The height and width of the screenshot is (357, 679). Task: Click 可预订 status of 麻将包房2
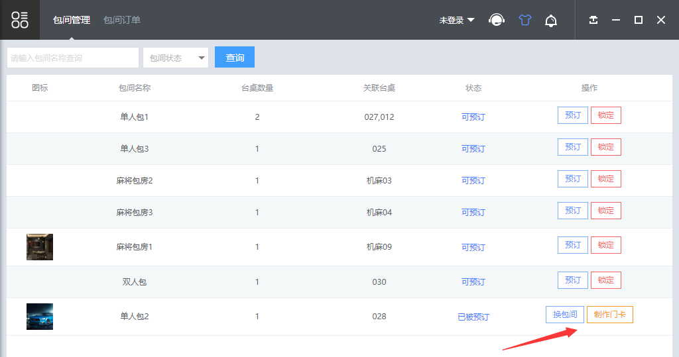click(473, 180)
